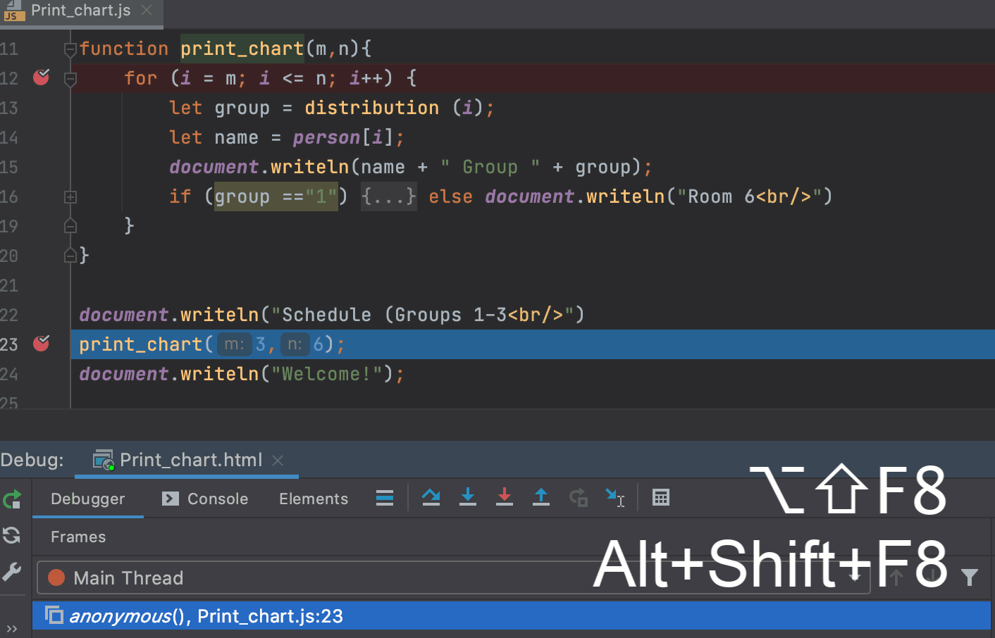Collapse function print_chart fold marker
995x638 pixels.
click(x=70, y=49)
